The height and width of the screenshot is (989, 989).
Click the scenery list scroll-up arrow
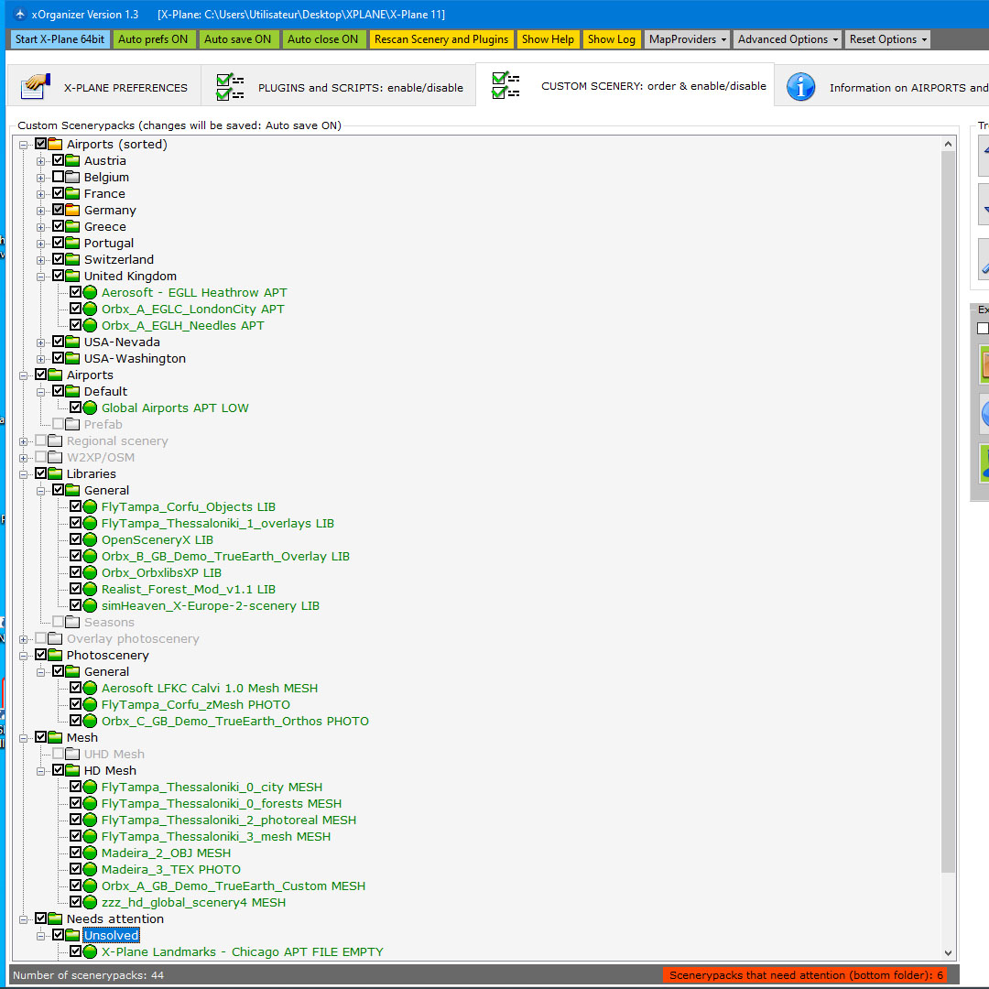pyautogui.click(x=948, y=145)
